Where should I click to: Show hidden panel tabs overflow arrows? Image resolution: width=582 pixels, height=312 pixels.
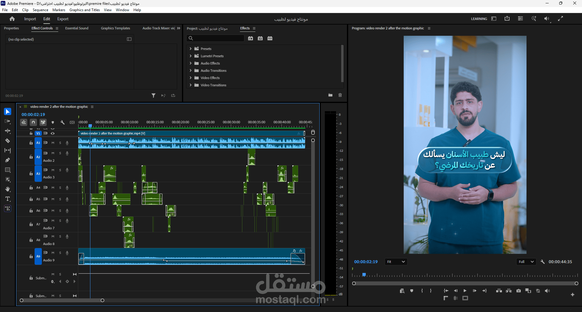(x=179, y=28)
